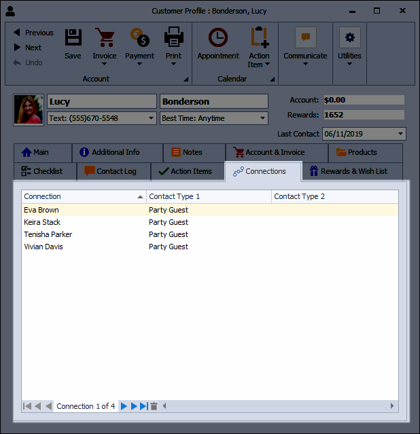The width and height of the screenshot is (420, 434).
Task: Expand the Utilities dropdown arrow
Action: point(349,64)
